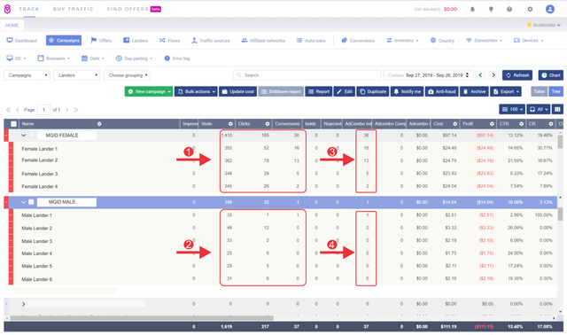The width and height of the screenshot is (567, 335).
Task: Go to next date range arrow
Action: (x=493, y=75)
